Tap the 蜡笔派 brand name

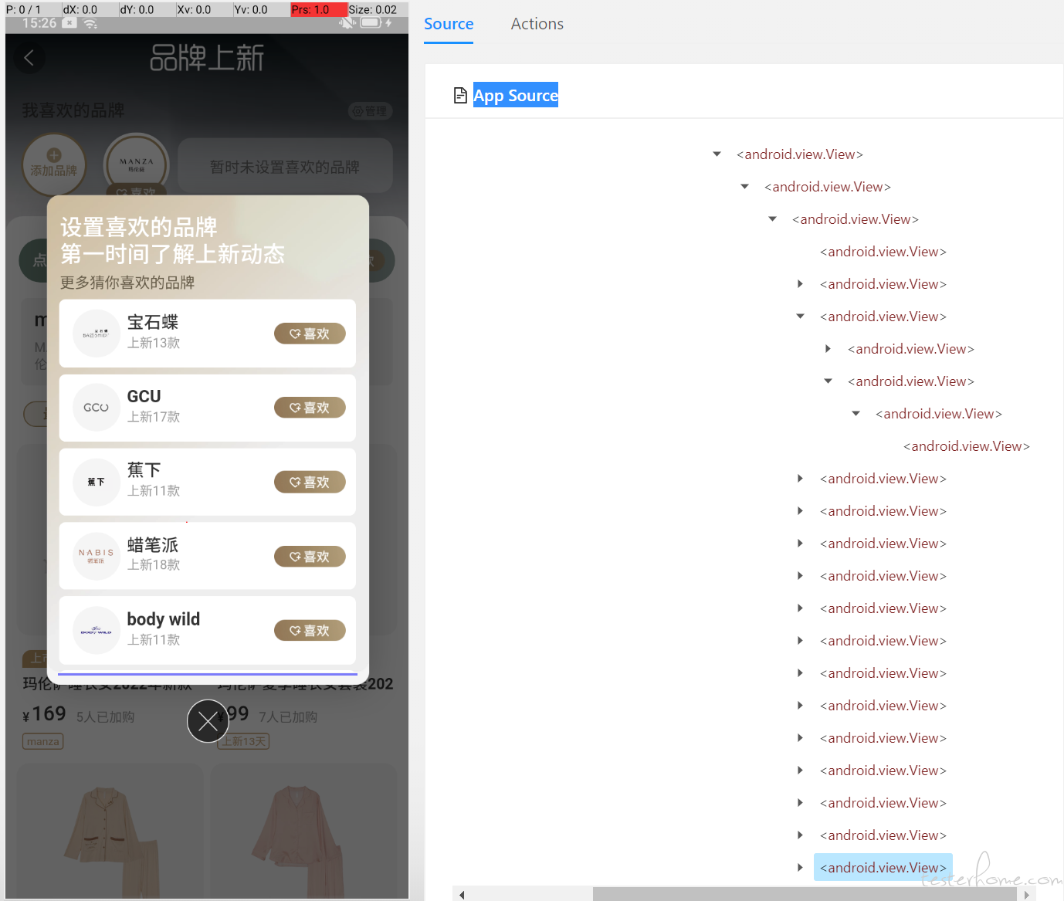(x=153, y=545)
